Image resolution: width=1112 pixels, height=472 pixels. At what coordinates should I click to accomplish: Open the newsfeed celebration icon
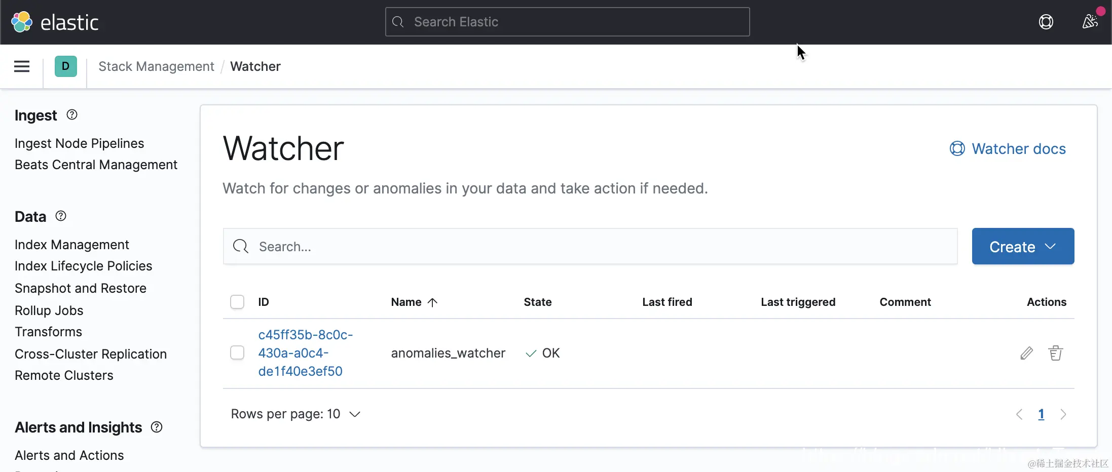pyautogui.click(x=1090, y=22)
